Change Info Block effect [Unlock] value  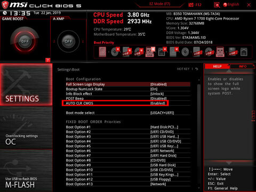157,94
